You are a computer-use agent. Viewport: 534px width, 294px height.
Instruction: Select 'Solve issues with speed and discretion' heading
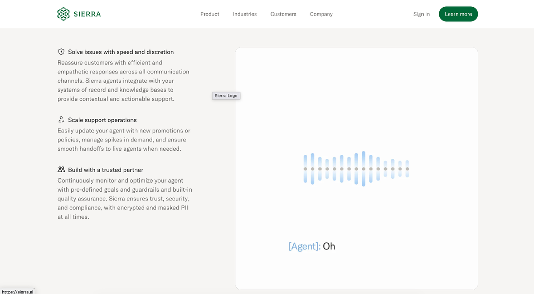(x=121, y=52)
